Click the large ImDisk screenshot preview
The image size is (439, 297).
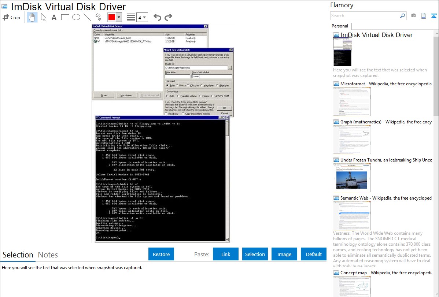pyautogui.click(x=162, y=133)
